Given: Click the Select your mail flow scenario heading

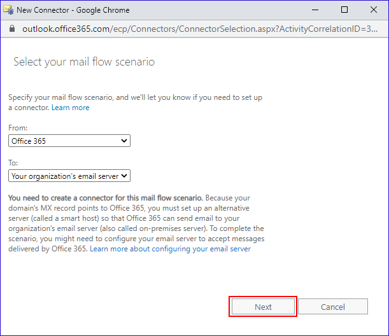Looking at the screenshot, I should (x=84, y=62).
